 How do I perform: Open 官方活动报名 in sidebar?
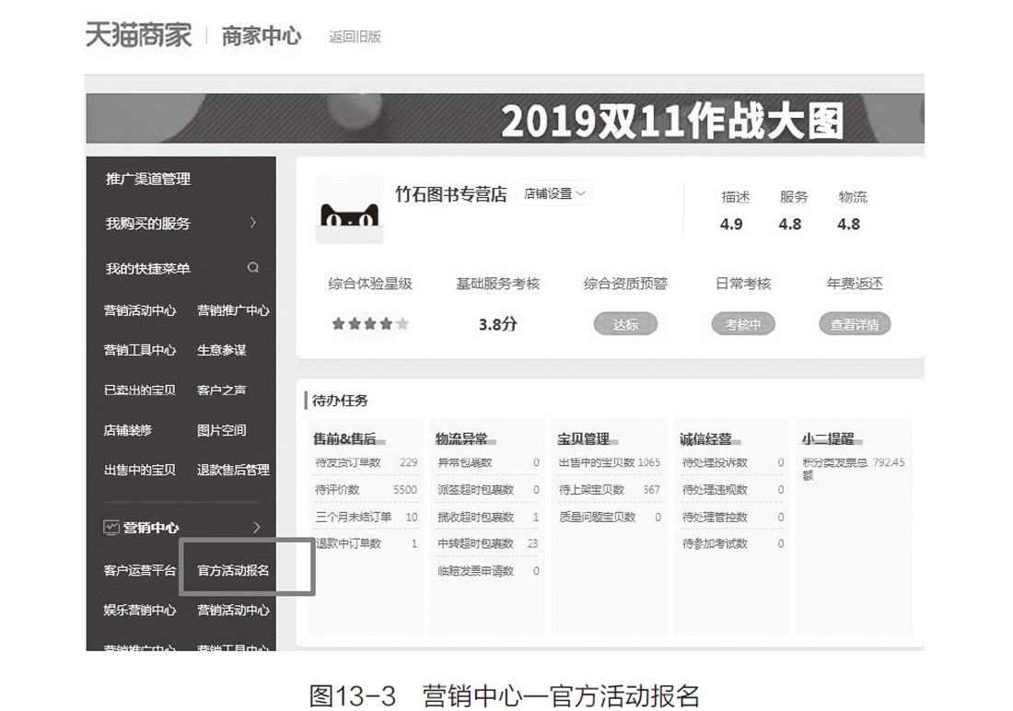point(234,570)
